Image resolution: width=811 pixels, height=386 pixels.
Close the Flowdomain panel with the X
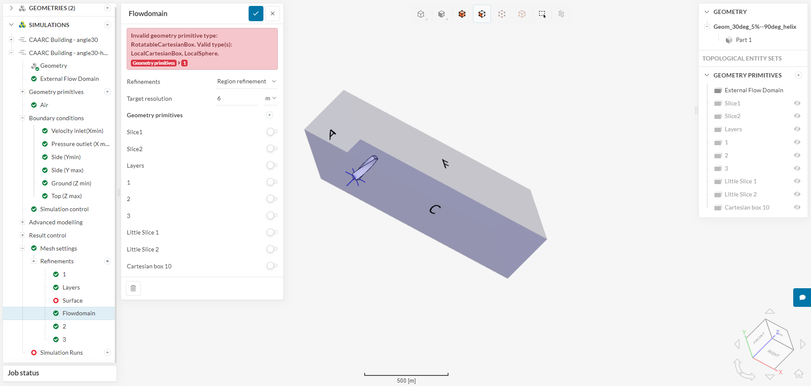273,14
